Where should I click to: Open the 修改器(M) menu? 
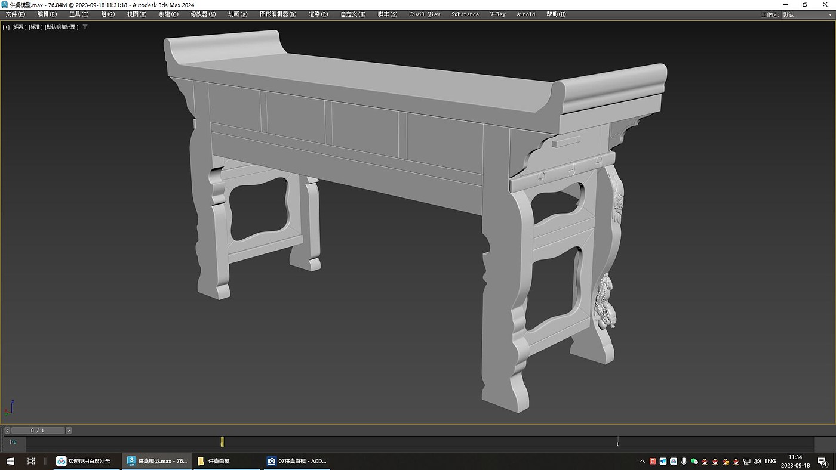click(203, 14)
